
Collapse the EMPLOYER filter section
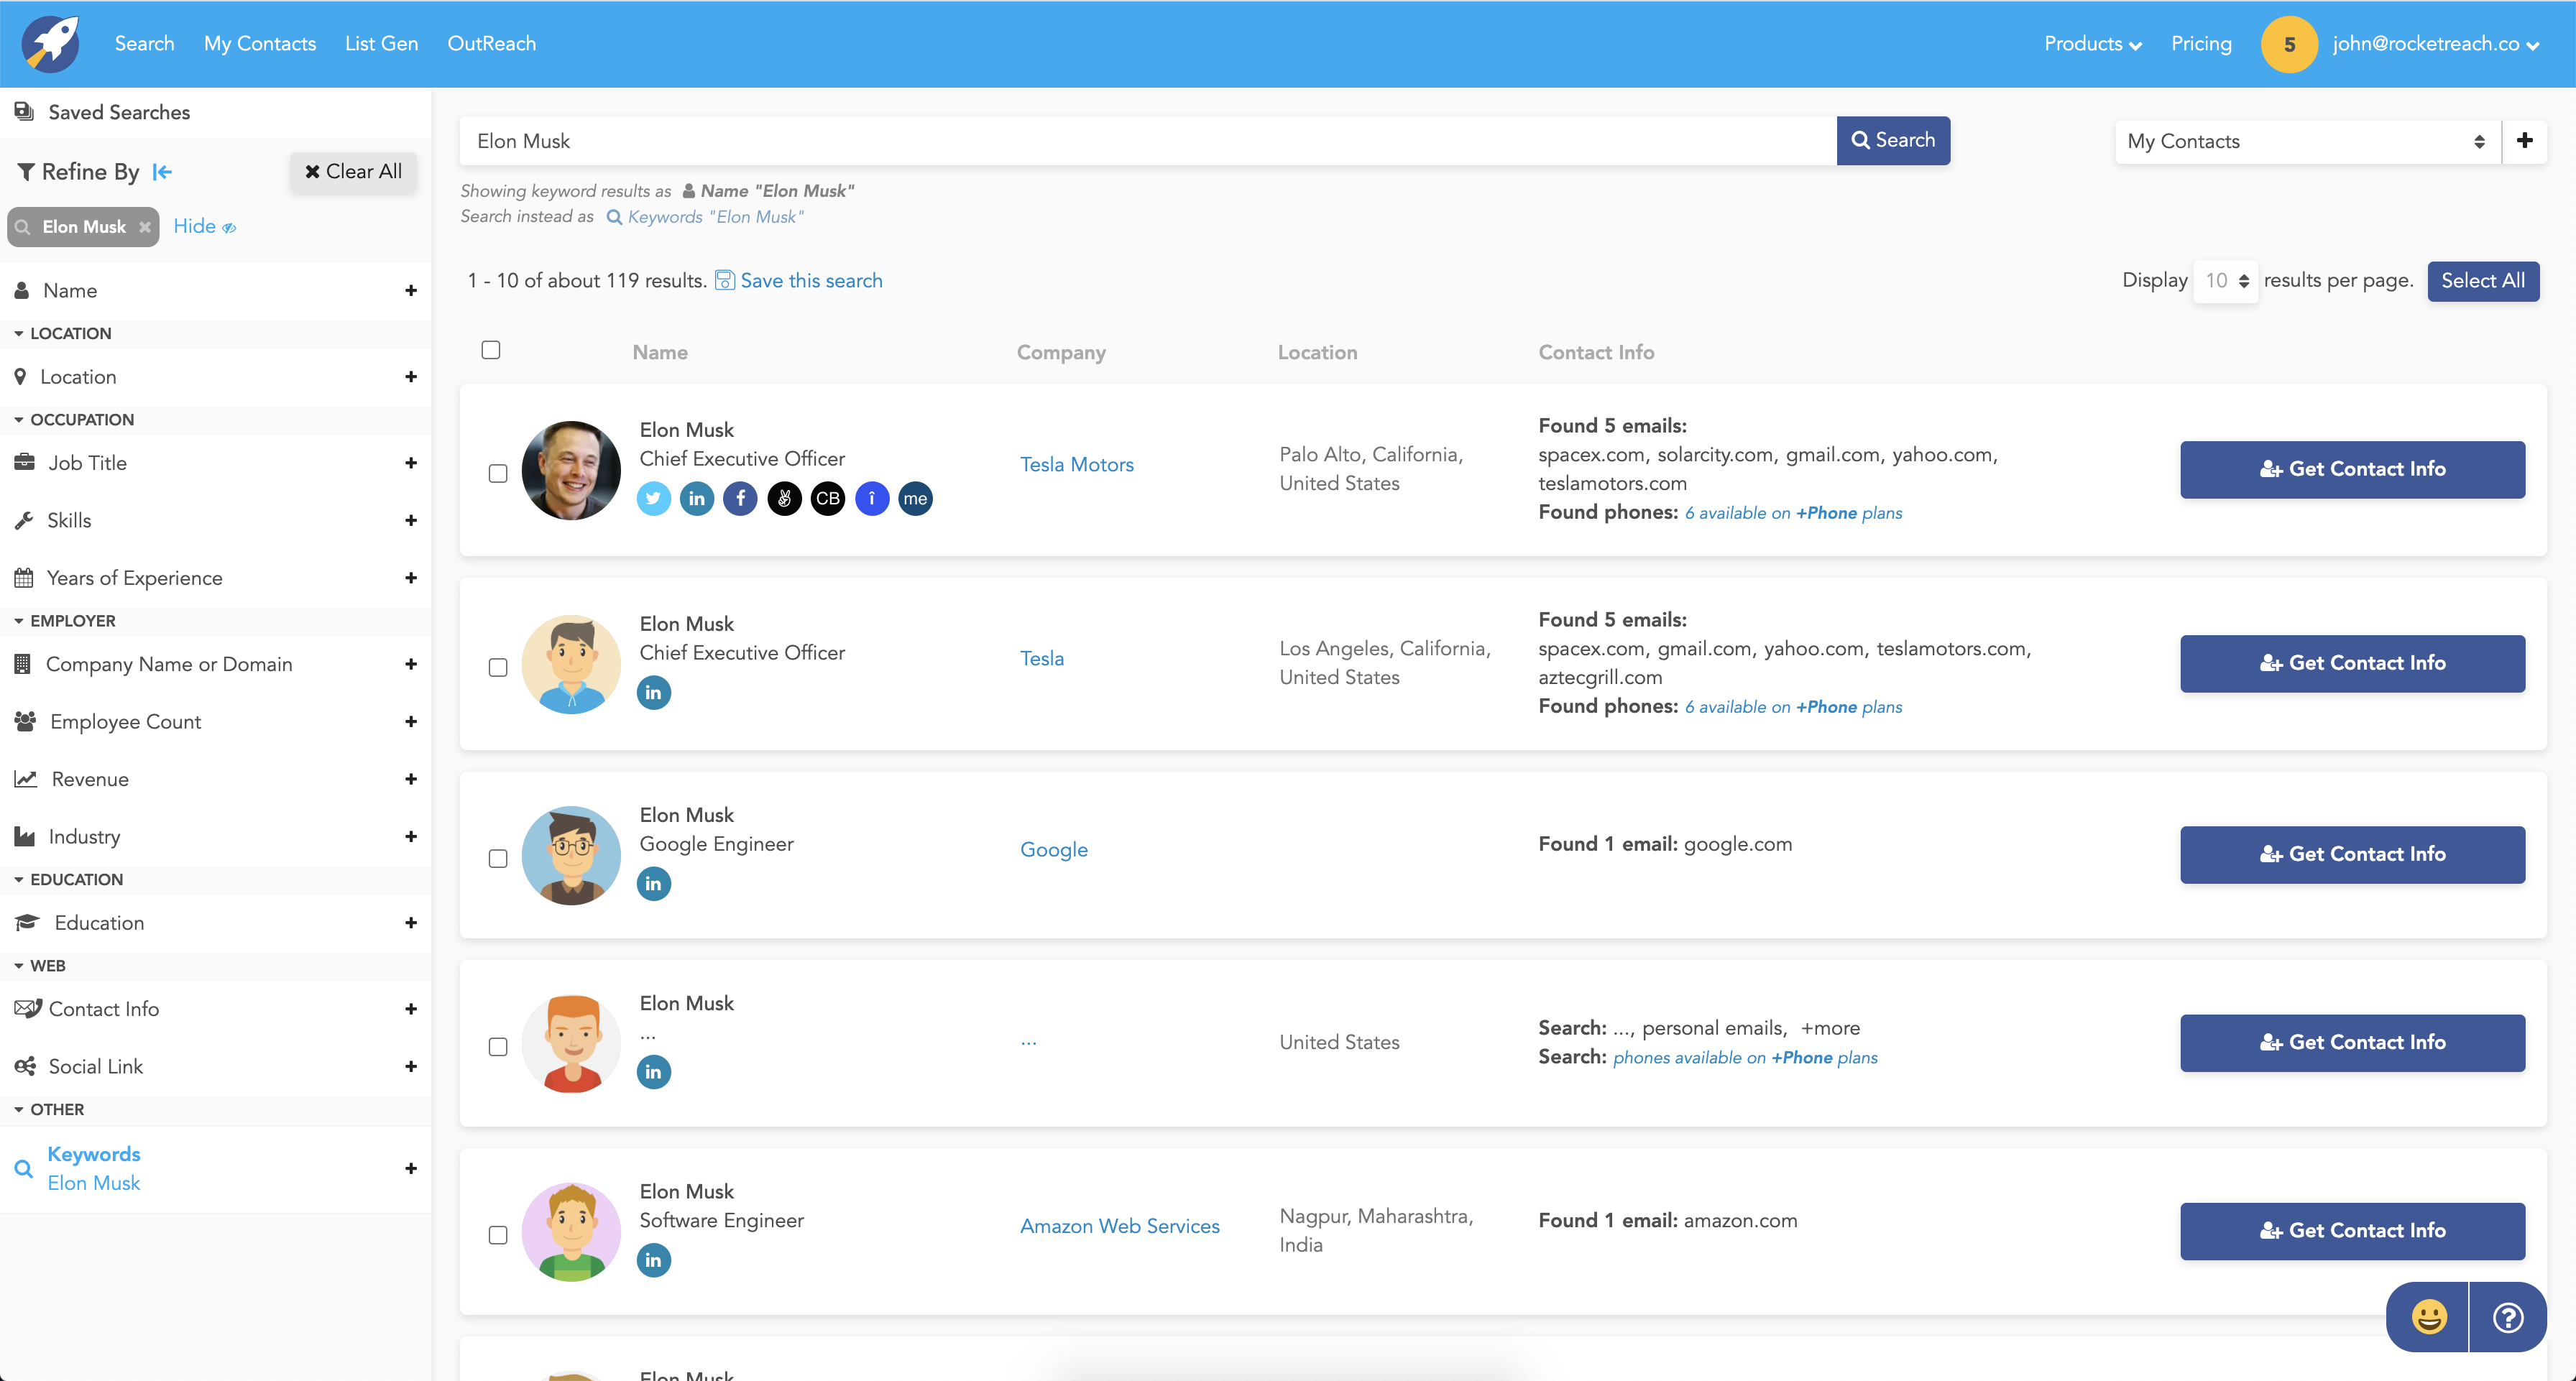tap(18, 620)
